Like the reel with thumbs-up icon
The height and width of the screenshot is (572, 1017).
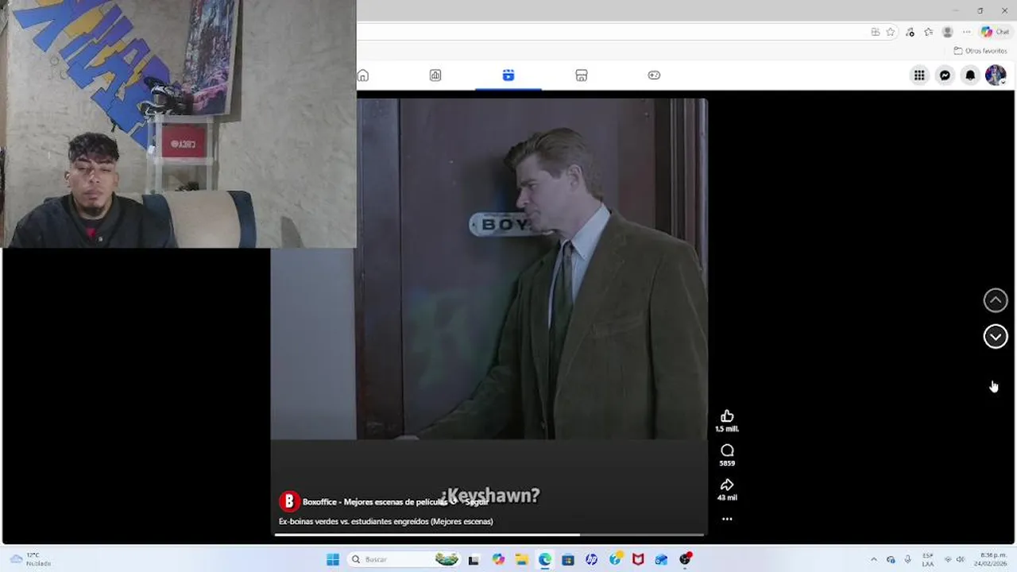click(x=727, y=416)
